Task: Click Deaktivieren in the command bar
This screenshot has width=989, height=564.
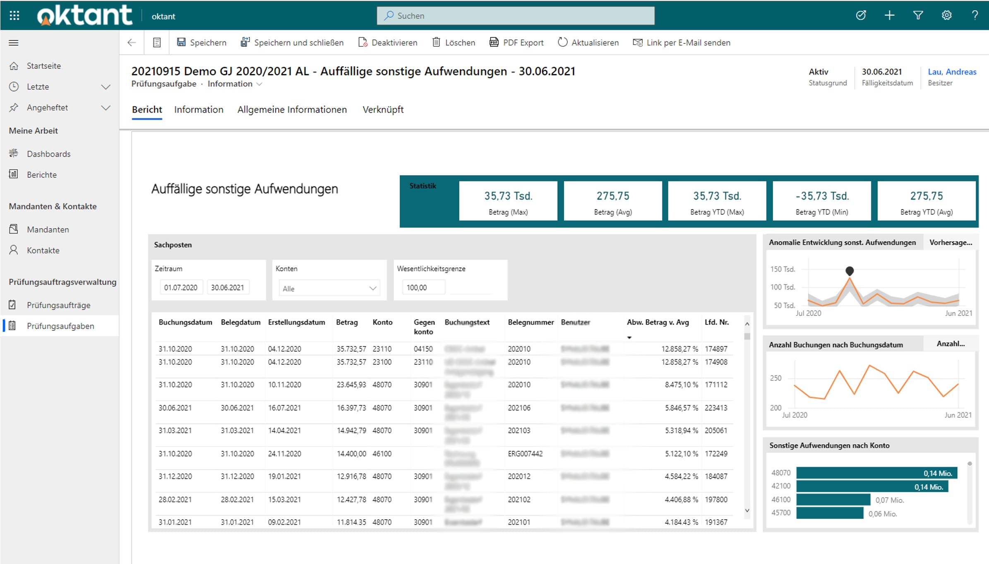Action: 388,43
